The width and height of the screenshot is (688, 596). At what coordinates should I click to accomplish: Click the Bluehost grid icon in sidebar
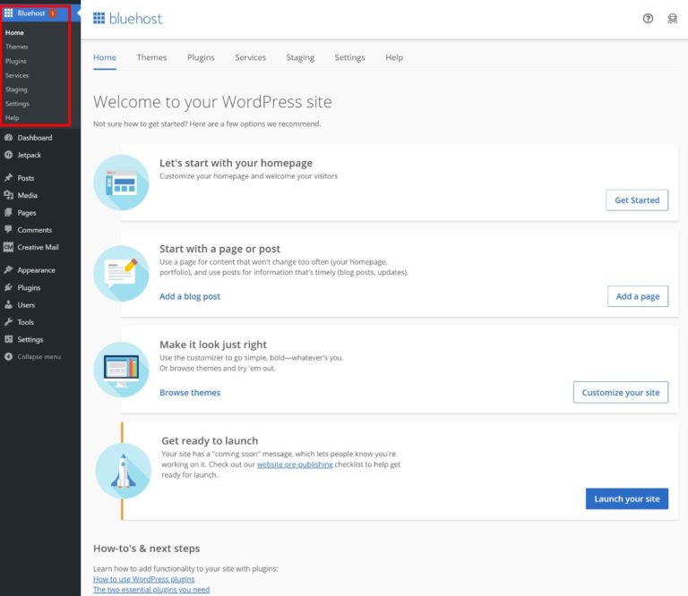pyautogui.click(x=8, y=13)
